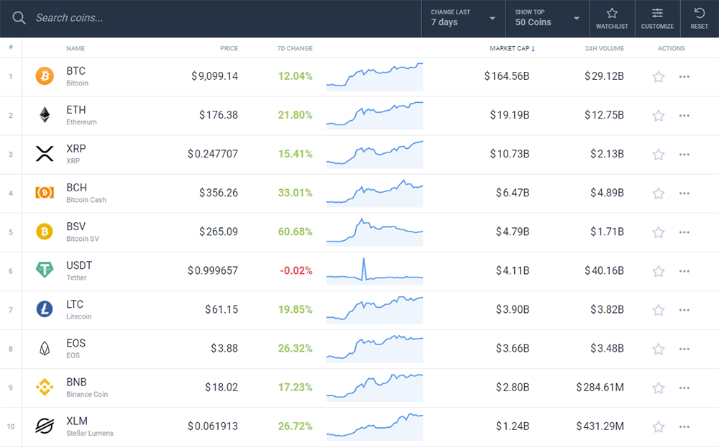Open more actions menu for LTC

(x=684, y=311)
